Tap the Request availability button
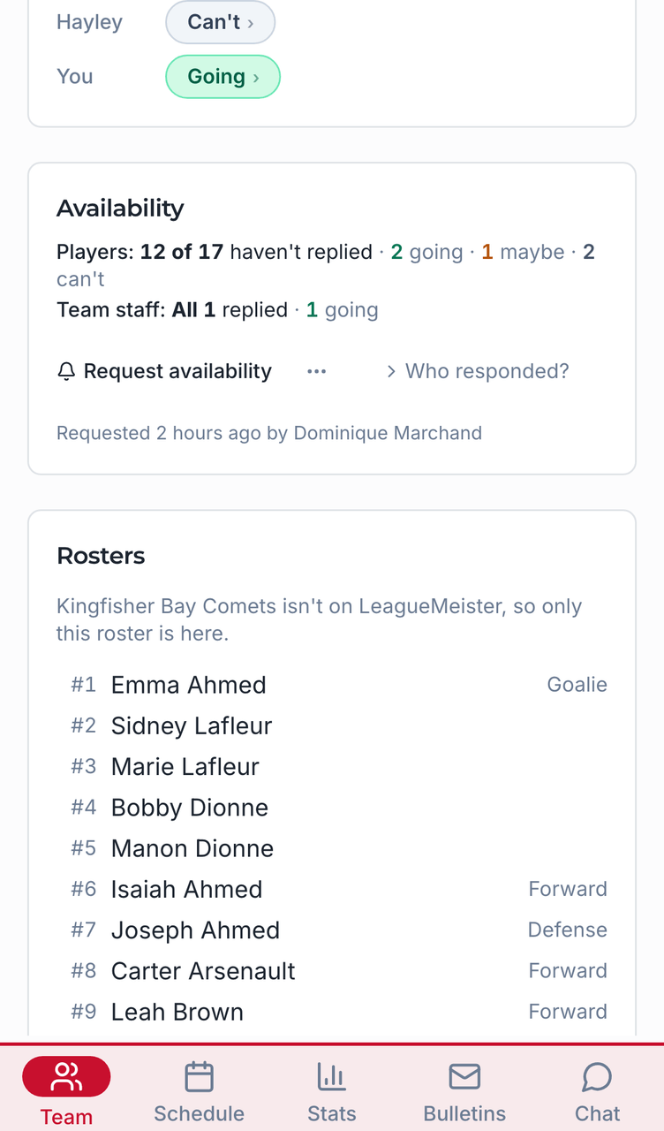Image resolution: width=664 pixels, height=1131 pixels. [x=164, y=372]
